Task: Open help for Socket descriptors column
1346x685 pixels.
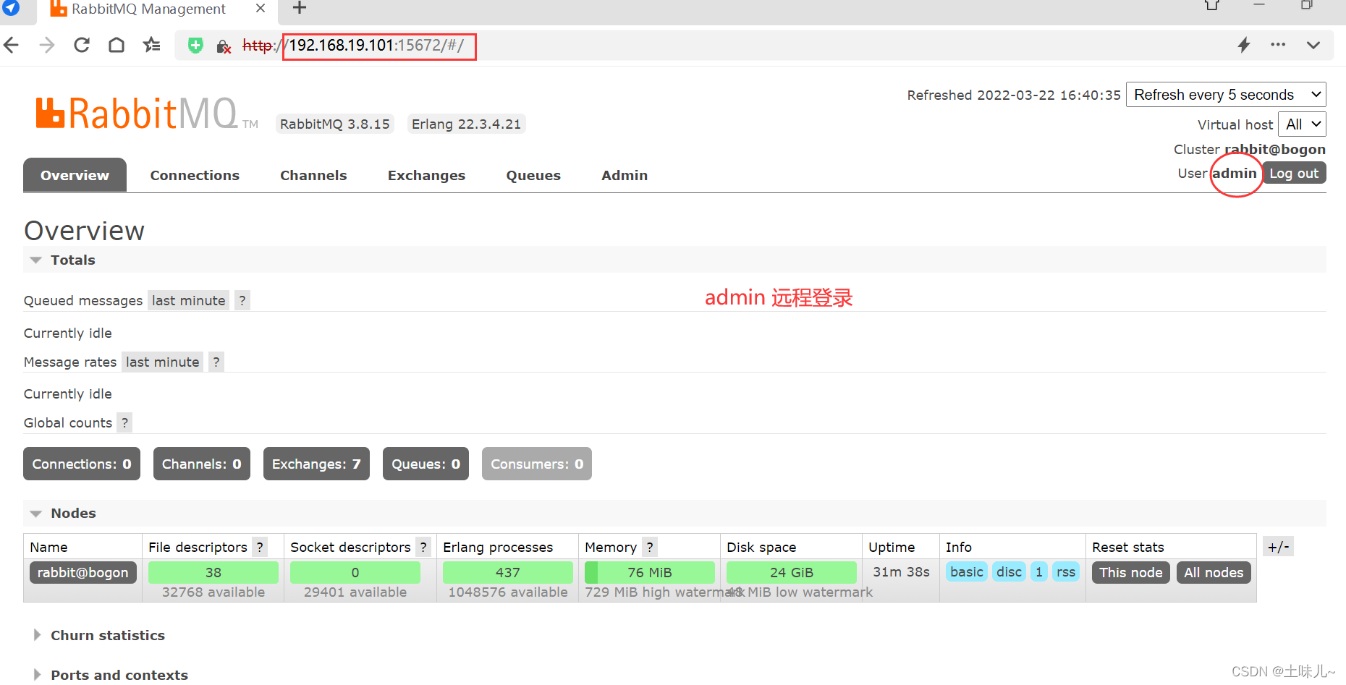Action: click(x=423, y=547)
